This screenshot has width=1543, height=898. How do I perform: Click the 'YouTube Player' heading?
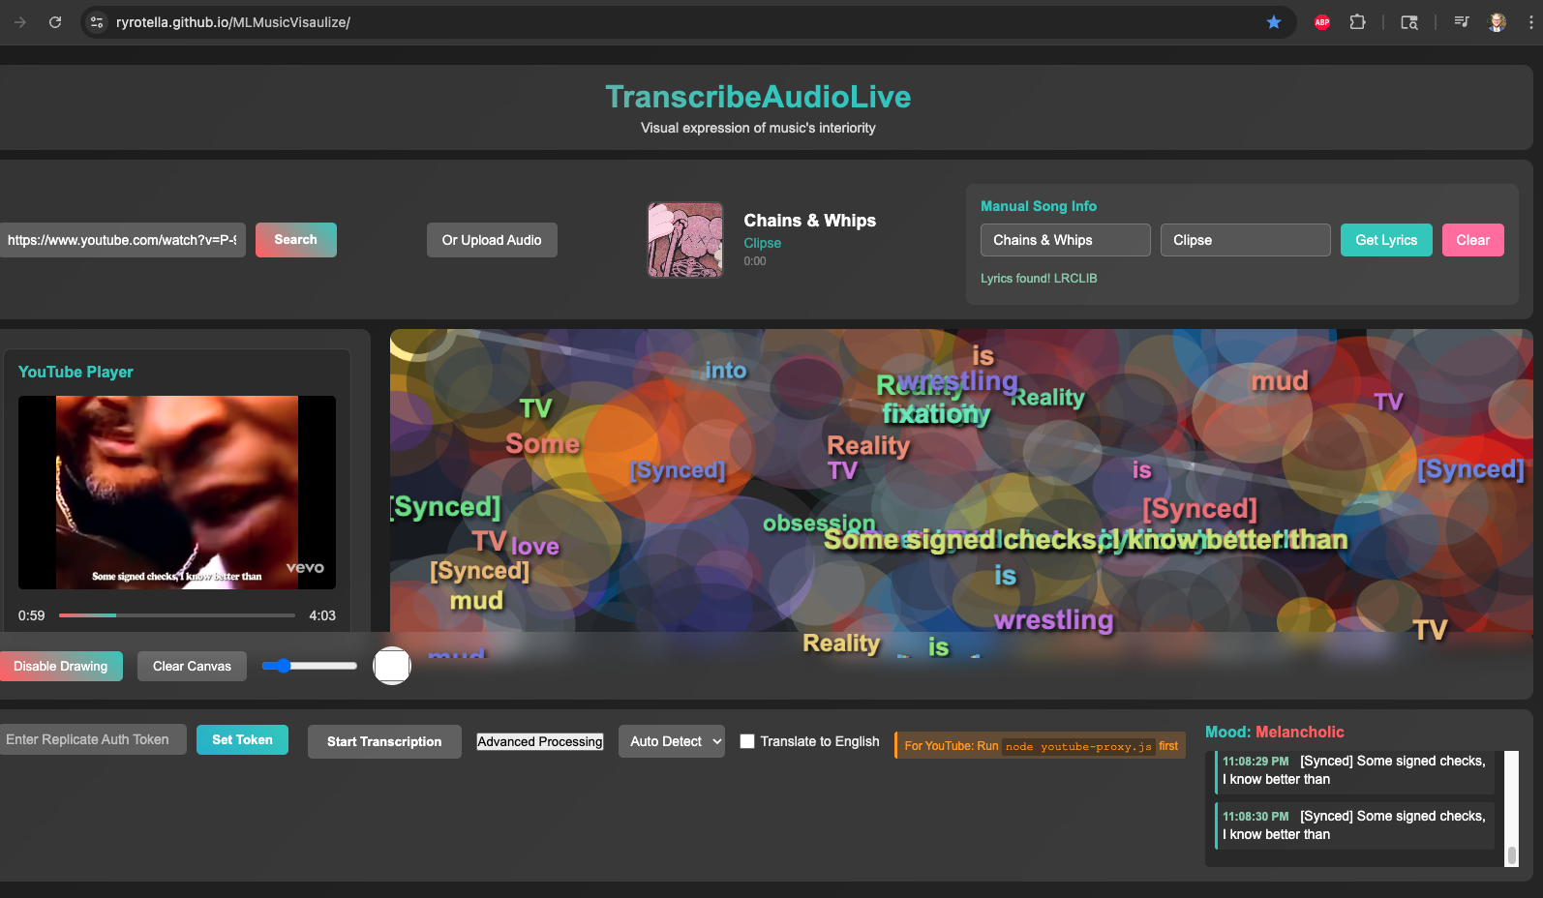(x=76, y=372)
